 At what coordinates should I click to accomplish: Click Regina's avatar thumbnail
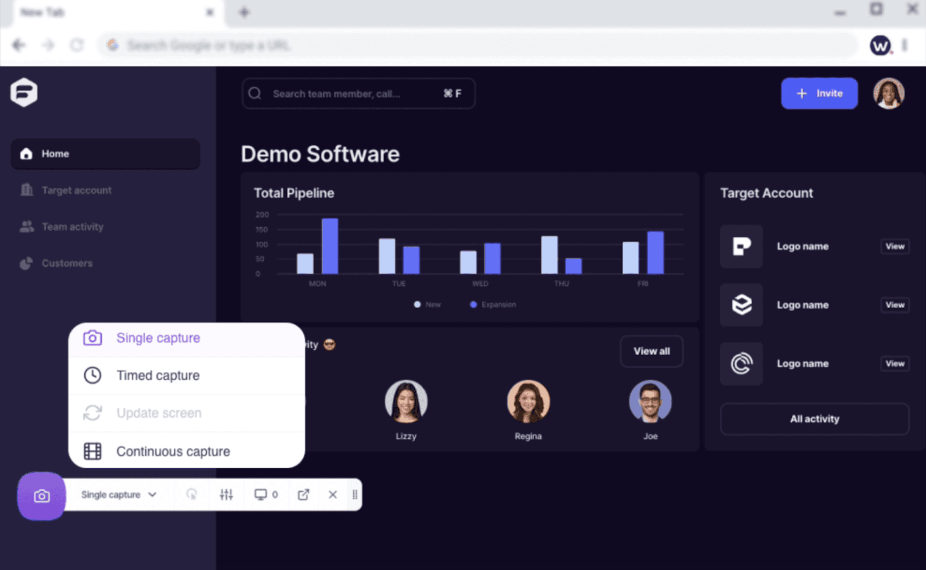(528, 401)
